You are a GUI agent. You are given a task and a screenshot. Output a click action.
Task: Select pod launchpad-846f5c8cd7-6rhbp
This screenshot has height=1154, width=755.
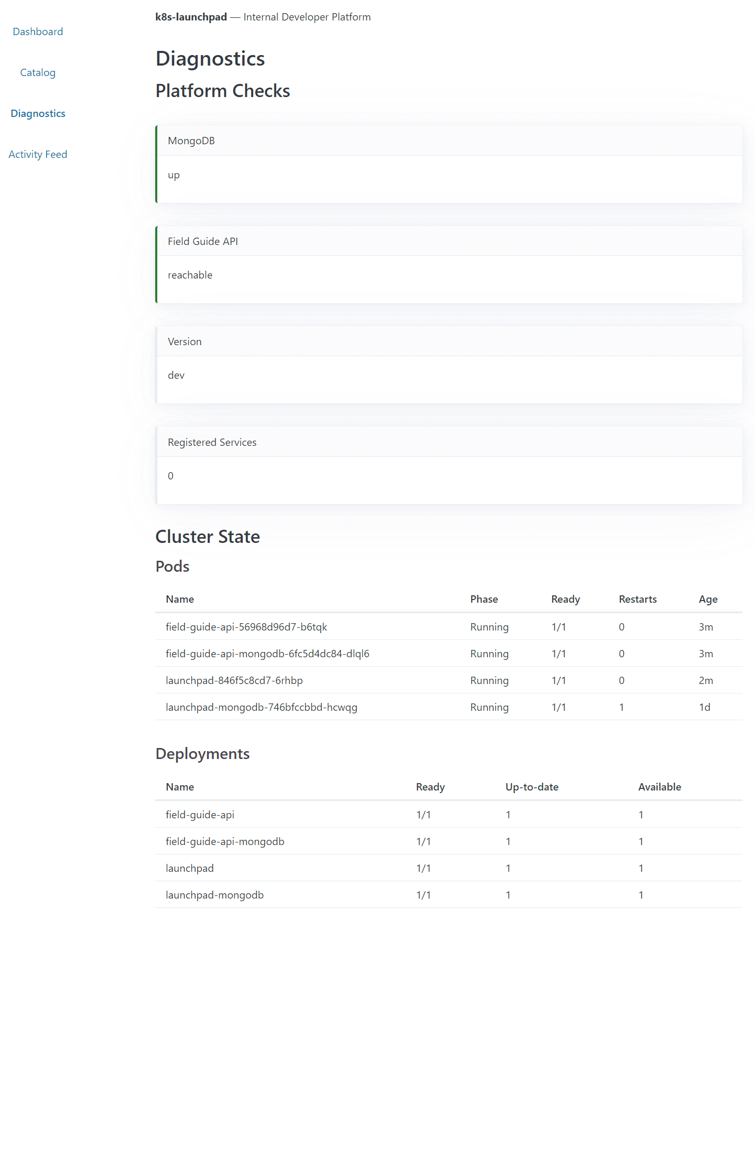point(234,680)
